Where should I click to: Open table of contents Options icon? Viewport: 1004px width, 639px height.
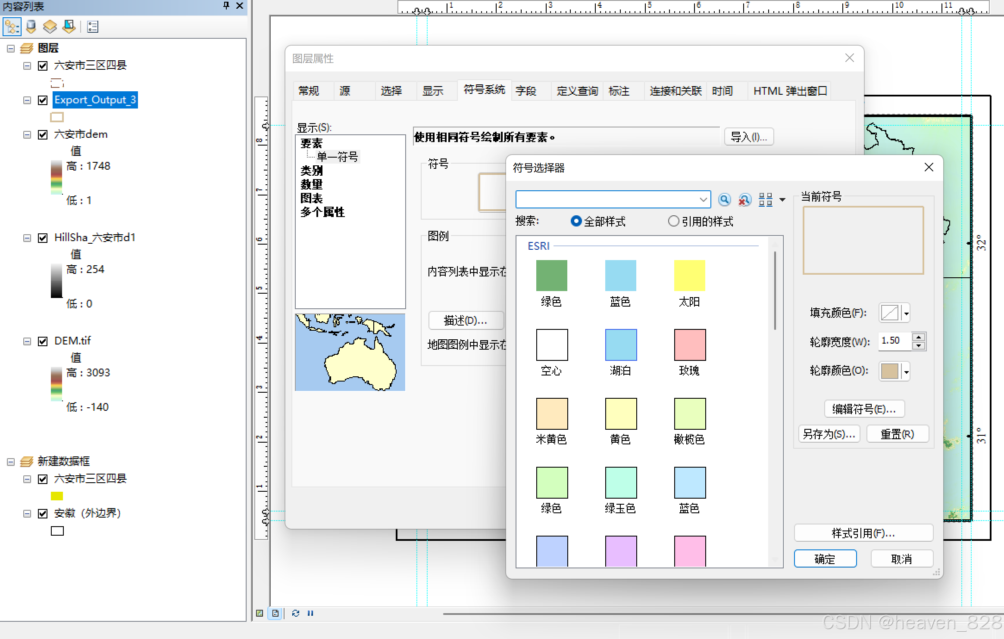tap(93, 27)
